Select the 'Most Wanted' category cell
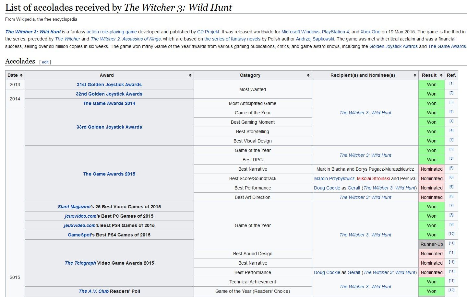Viewport: 467px width, 297px height. pyautogui.click(x=253, y=89)
